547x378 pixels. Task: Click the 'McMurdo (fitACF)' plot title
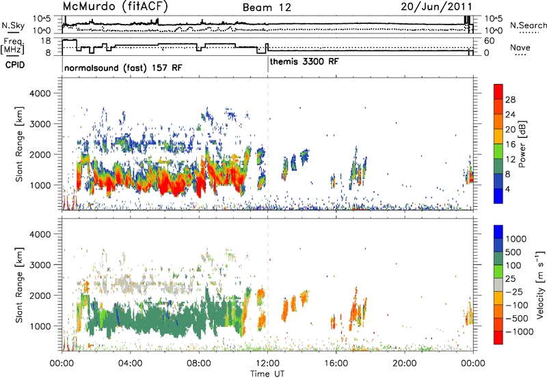tap(115, 7)
